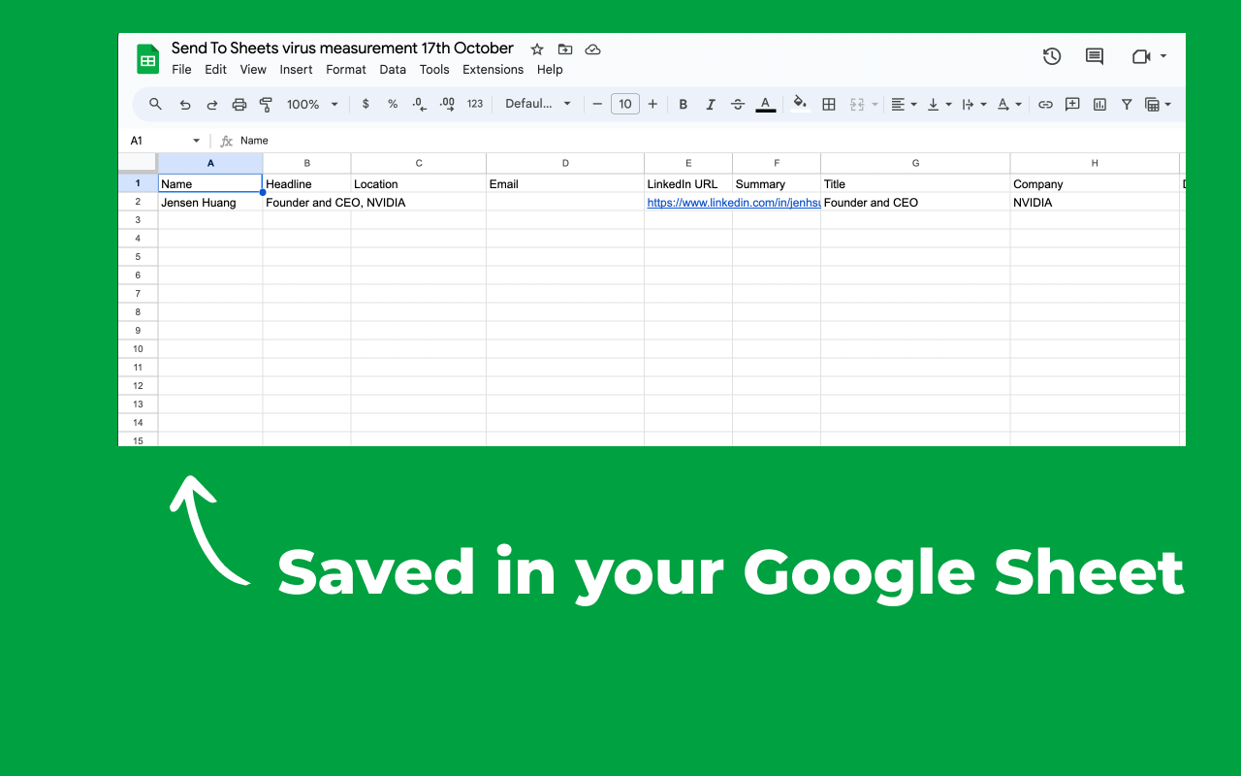Insert a link
This screenshot has height=776, width=1241.
click(1045, 104)
